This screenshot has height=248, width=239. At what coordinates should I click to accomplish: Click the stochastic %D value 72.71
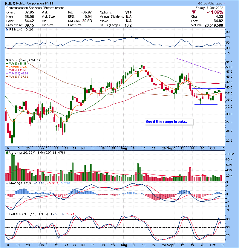[70, 214]
